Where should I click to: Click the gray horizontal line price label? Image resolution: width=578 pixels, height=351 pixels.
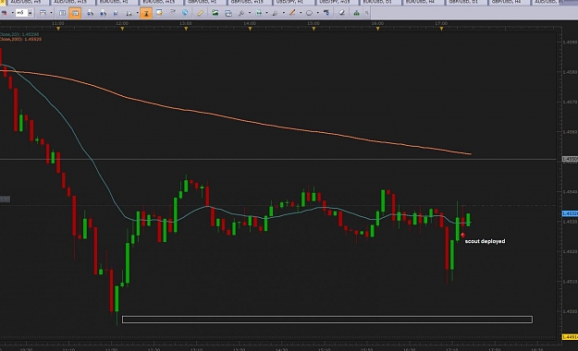click(x=570, y=159)
